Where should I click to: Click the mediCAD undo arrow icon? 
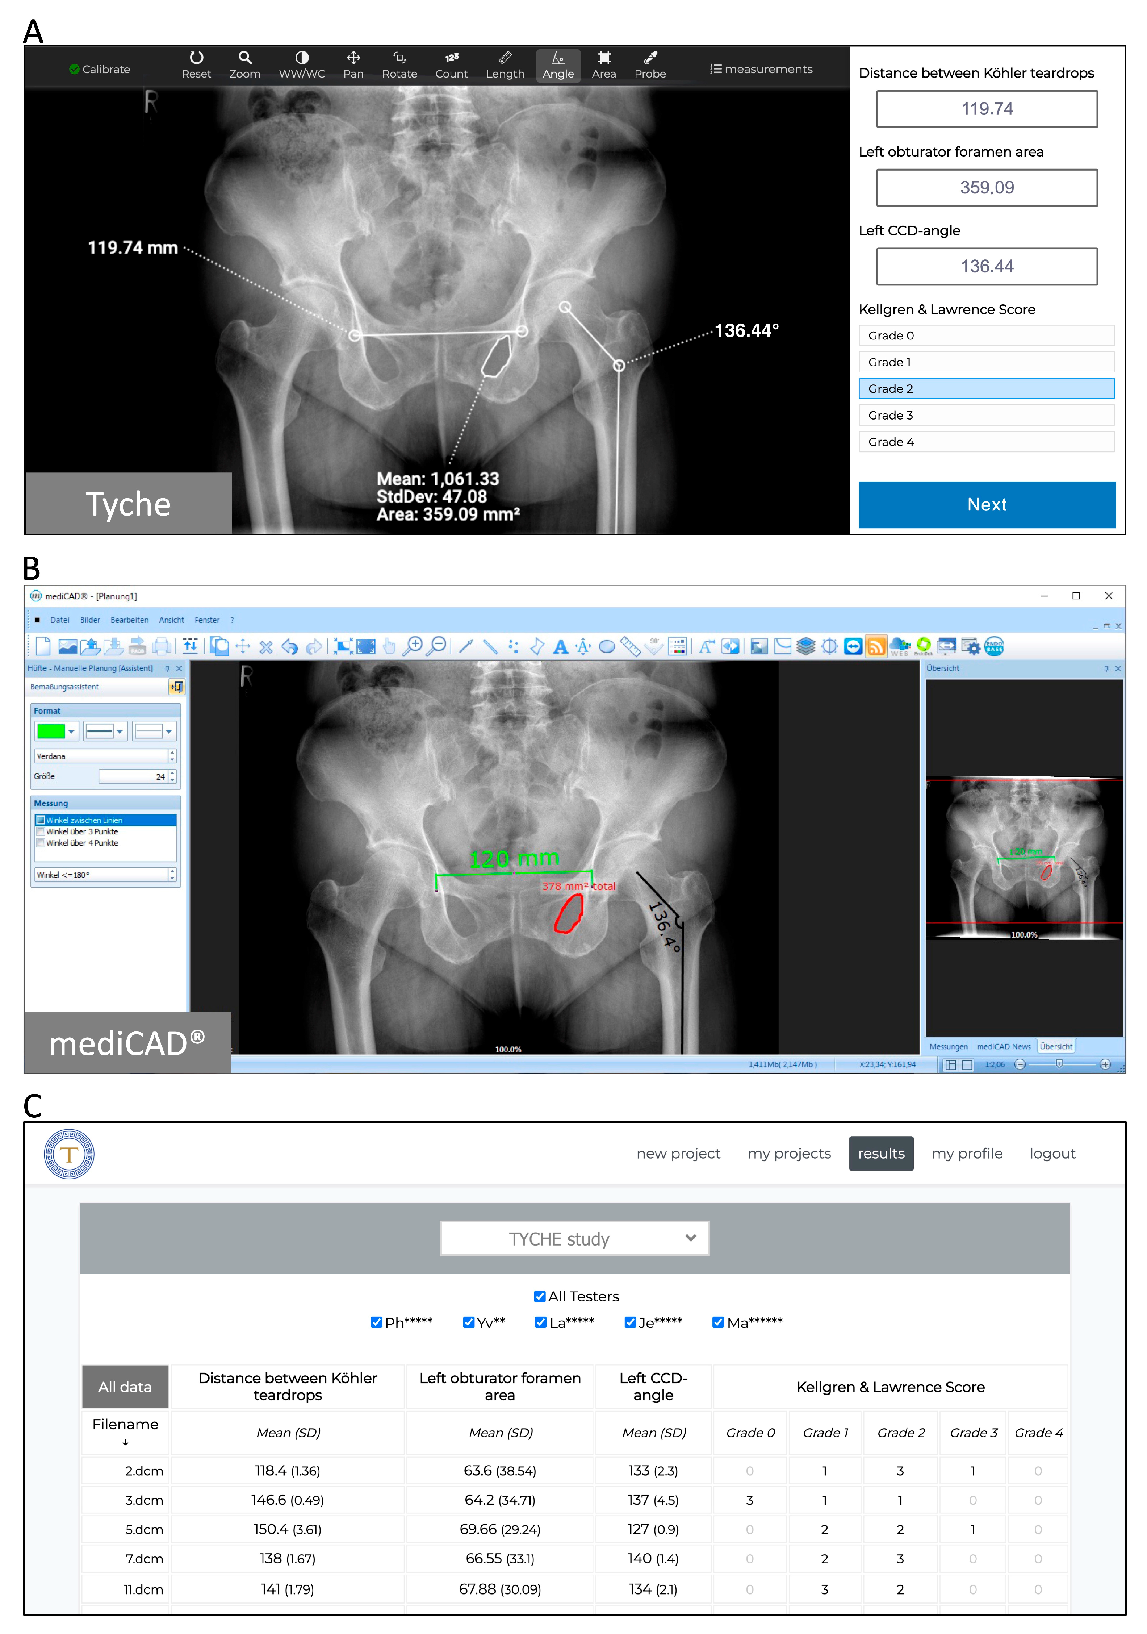point(290,646)
